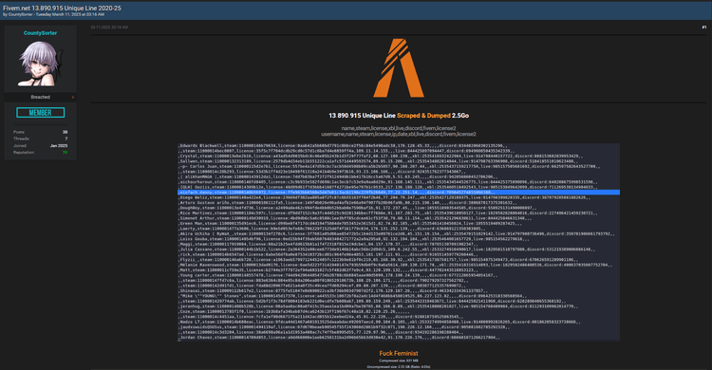Click the Joined date Jan 2025
Image resolution: width=712 pixels, height=370 pixels.
coord(59,146)
